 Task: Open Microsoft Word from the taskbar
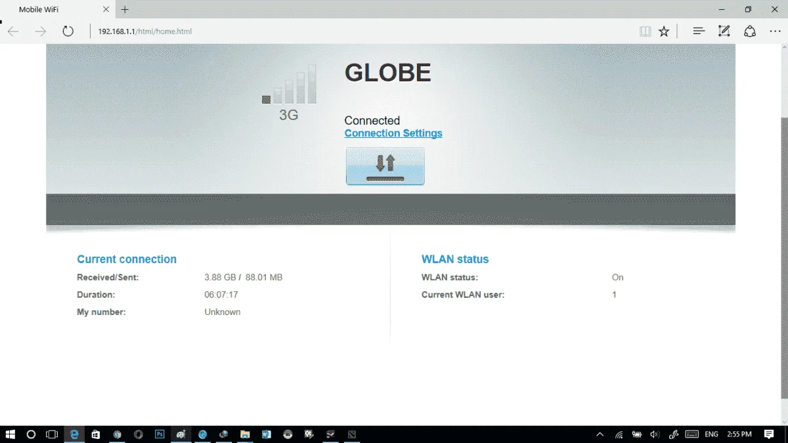pos(266,434)
